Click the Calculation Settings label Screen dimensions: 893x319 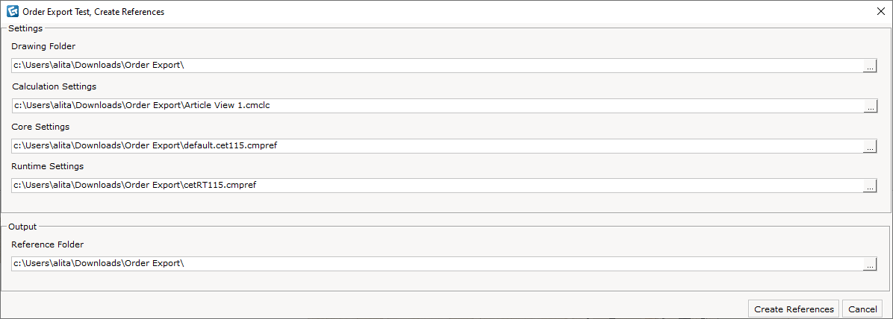(54, 87)
